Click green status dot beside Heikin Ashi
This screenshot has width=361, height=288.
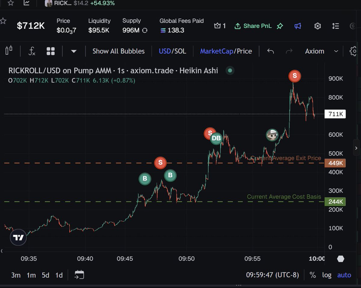pos(230,71)
